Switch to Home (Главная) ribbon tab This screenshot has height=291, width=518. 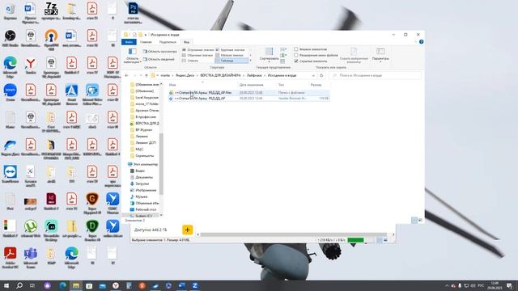pyautogui.click(x=146, y=42)
